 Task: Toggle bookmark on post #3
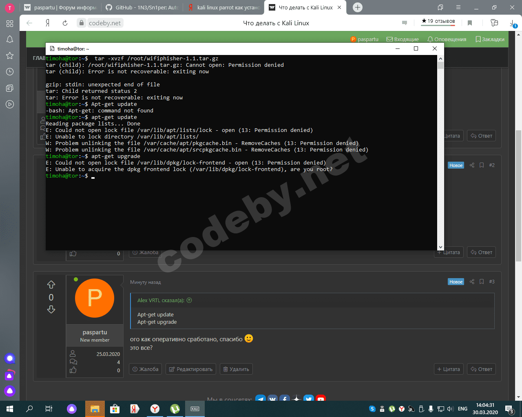point(482,282)
